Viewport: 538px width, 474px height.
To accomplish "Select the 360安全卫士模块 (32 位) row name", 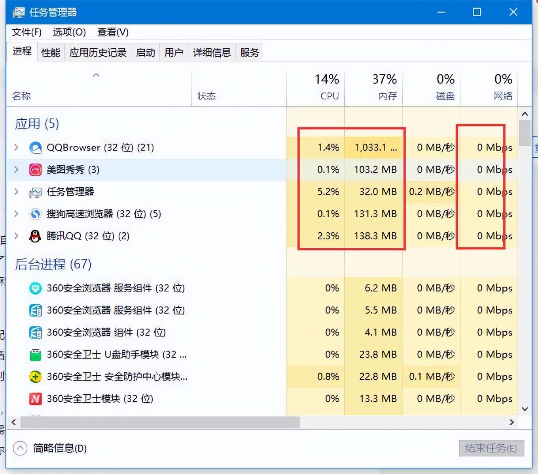I will pyautogui.click(x=100, y=399).
